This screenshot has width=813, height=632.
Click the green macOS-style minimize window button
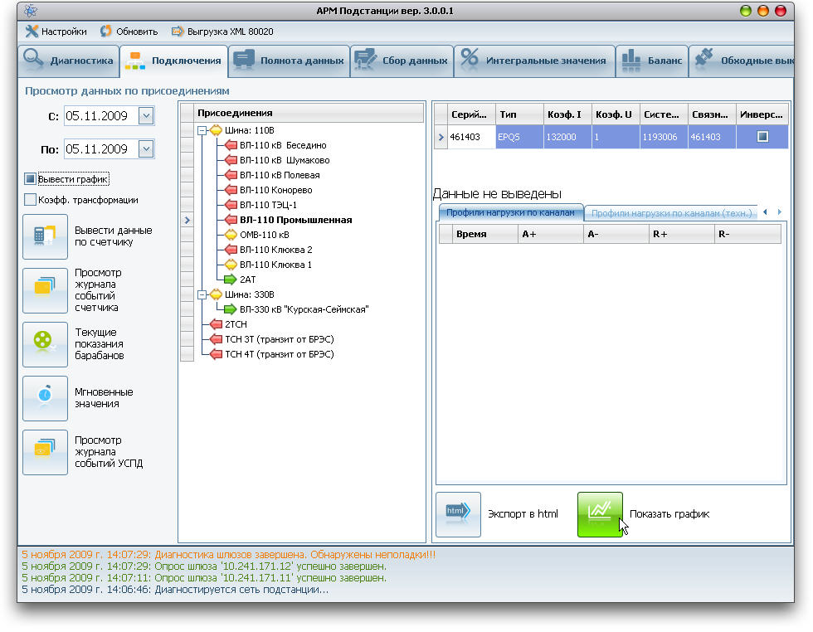click(746, 11)
